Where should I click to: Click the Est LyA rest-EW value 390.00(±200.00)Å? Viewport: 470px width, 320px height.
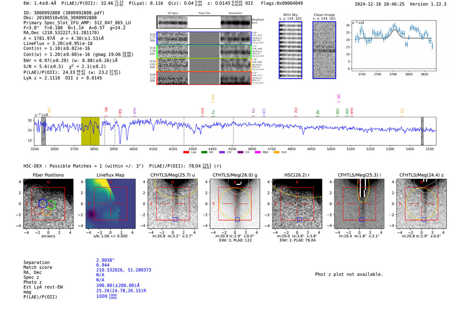point(118,285)
